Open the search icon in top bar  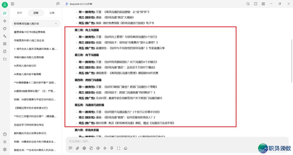point(248,4)
